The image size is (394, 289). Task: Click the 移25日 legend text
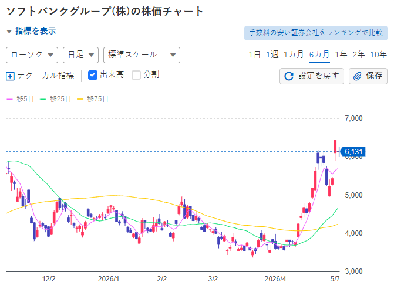pos(60,99)
